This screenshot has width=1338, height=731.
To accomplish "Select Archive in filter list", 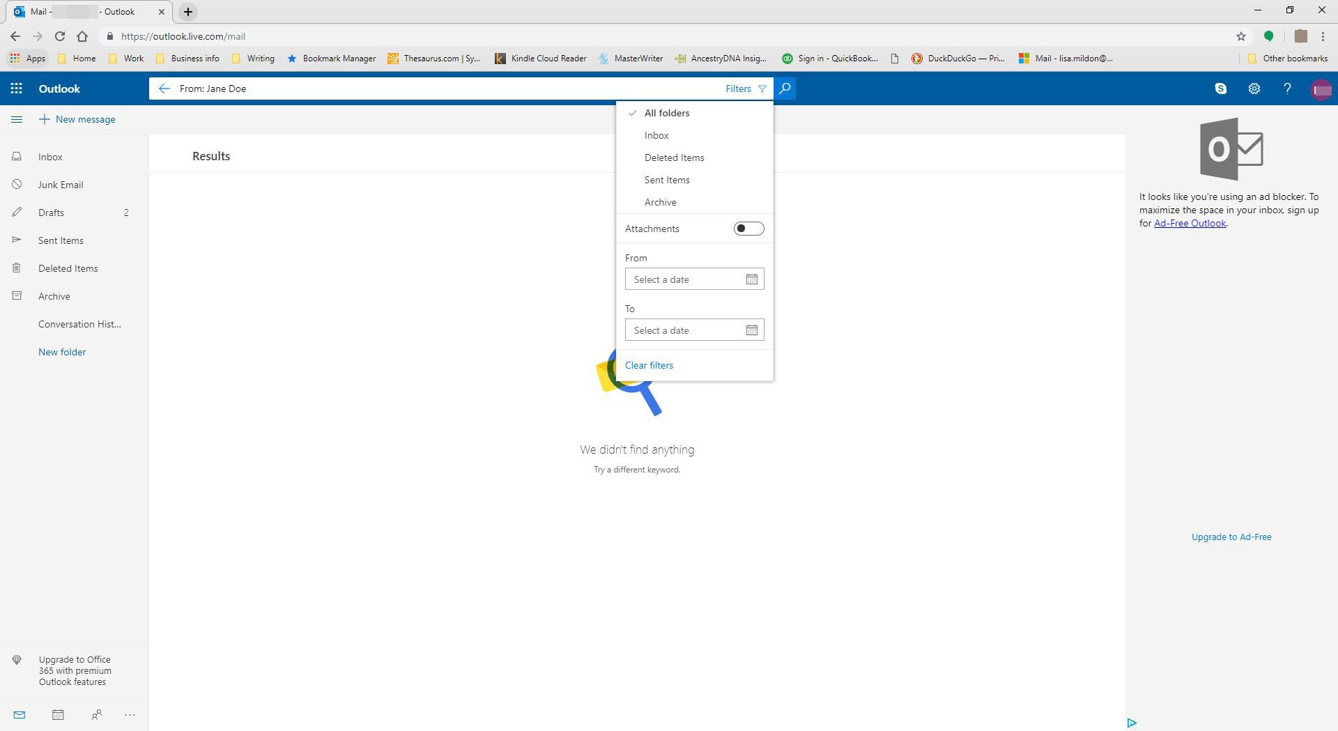I will 695,202.
